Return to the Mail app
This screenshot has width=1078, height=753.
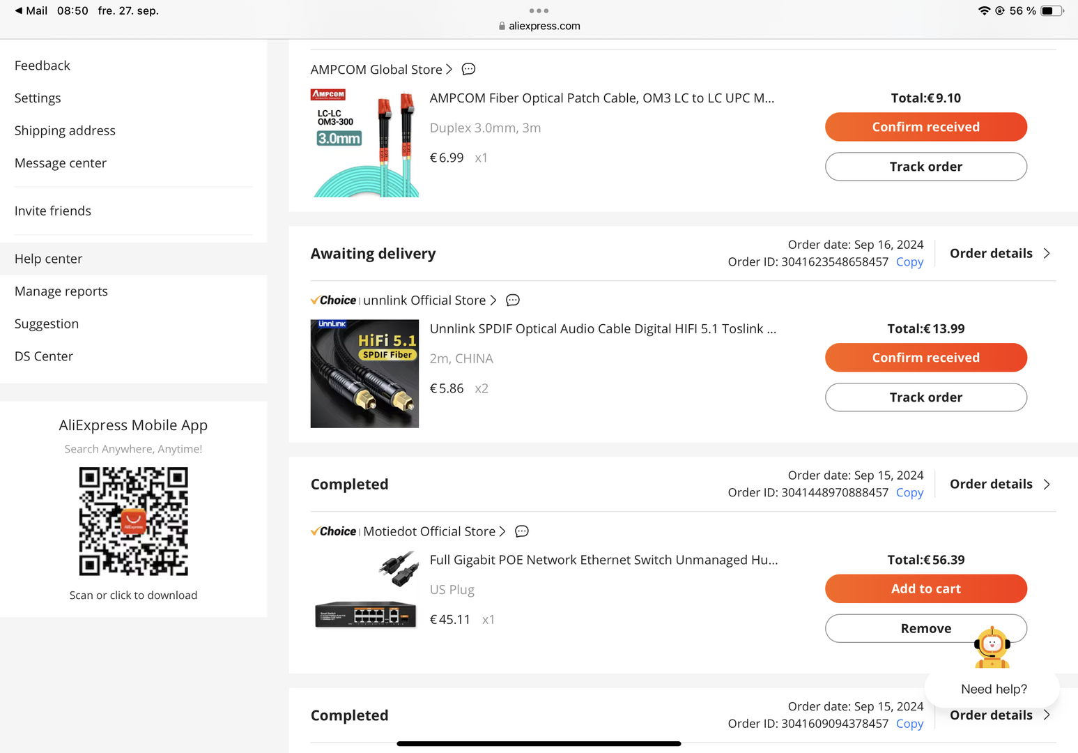[31, 10]
